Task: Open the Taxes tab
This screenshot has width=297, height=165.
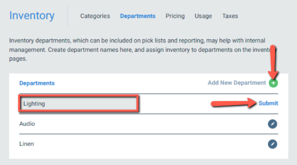Action: (230, 16)
